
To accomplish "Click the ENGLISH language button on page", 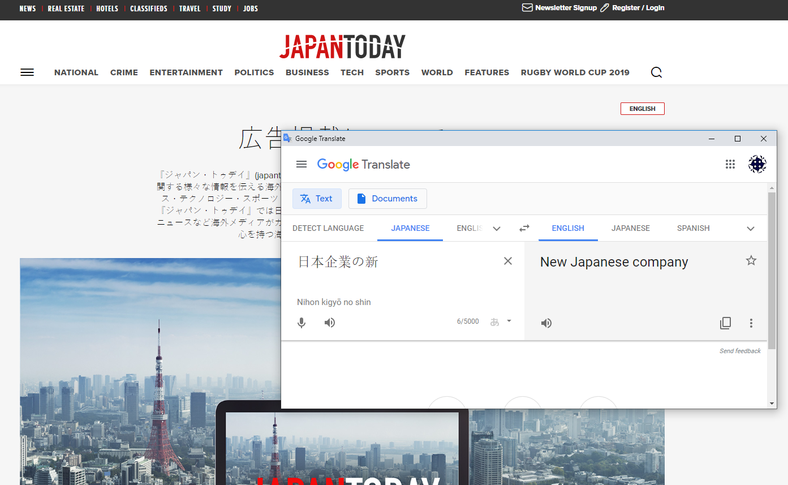I will 642,109.
